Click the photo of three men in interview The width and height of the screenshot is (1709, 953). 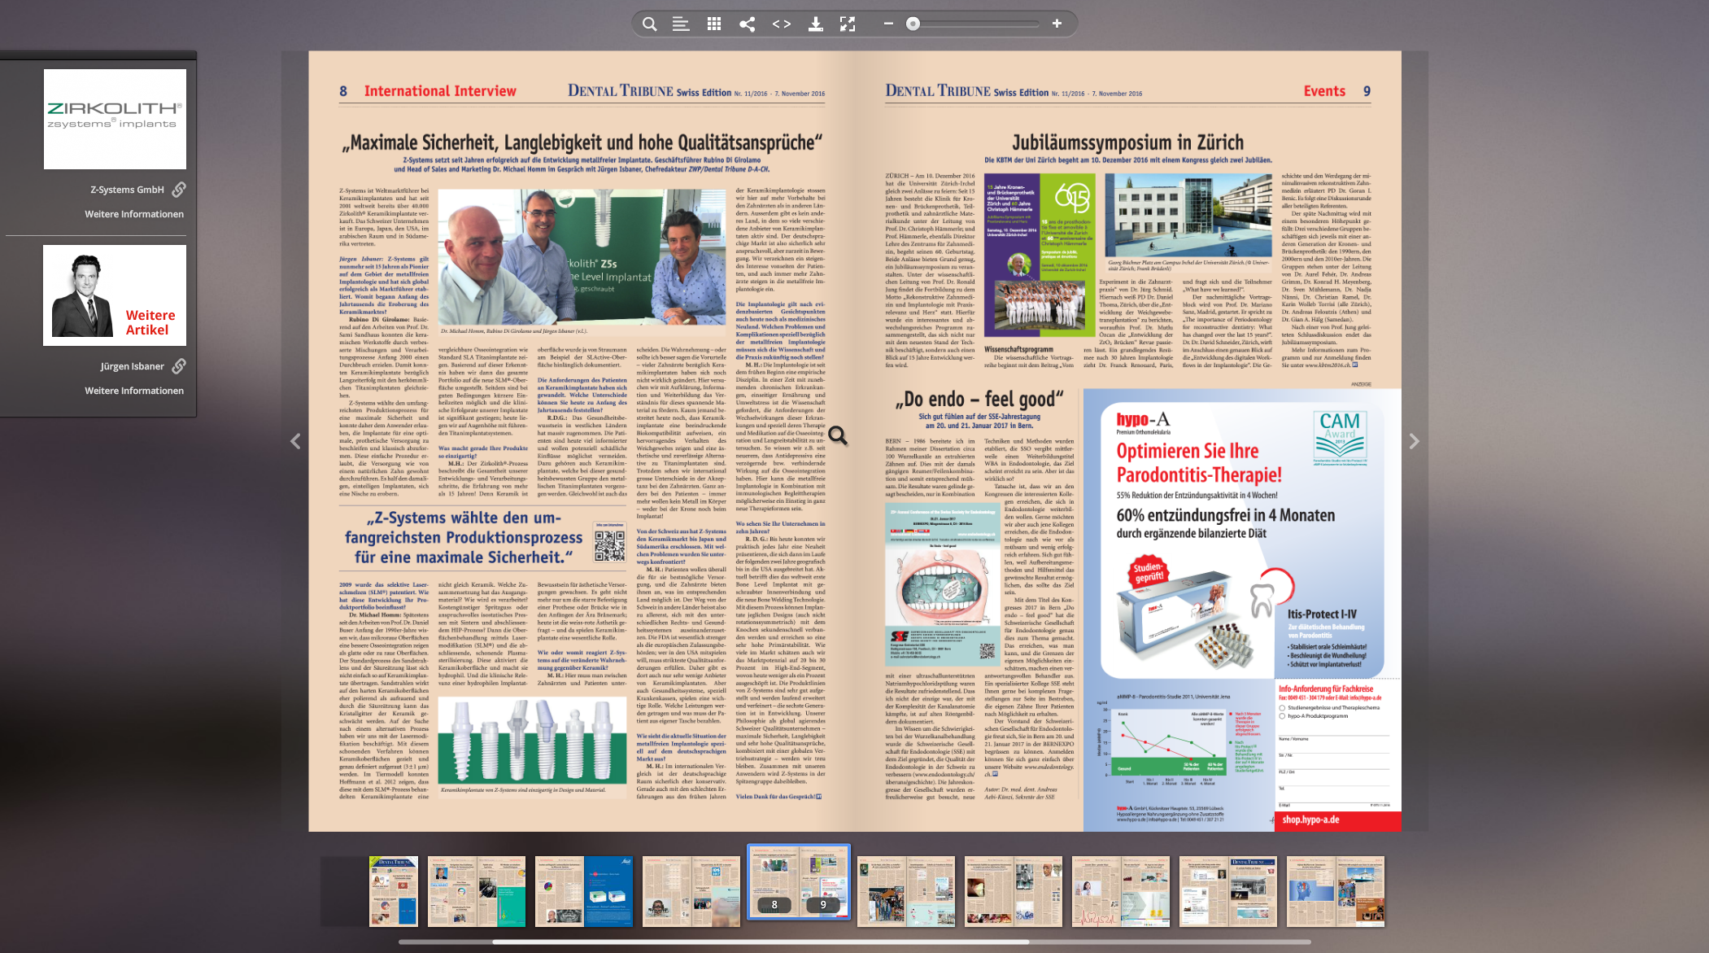point(582,257)
